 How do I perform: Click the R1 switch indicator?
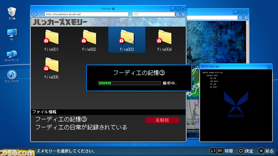tap(220, 151)
